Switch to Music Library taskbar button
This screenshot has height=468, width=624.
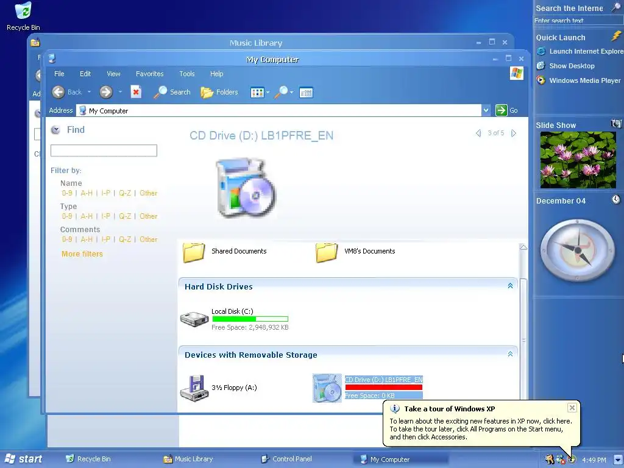point(188,459)
